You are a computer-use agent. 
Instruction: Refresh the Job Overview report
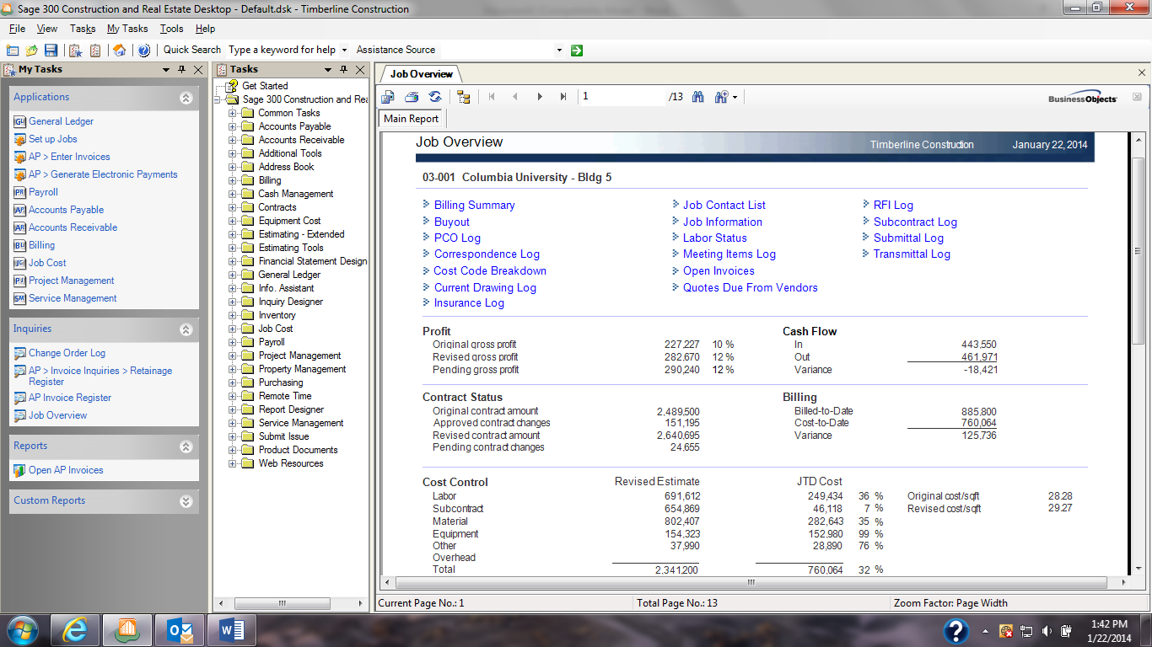pos(435,97)
